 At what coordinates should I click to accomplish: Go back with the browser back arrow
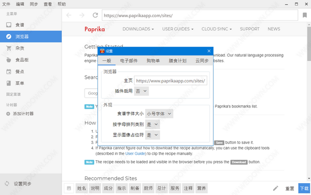(x=68, y=15)
